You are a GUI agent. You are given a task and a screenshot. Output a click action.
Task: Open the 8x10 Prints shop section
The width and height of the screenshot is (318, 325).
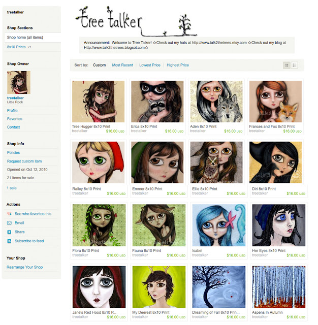click(16, 47)
